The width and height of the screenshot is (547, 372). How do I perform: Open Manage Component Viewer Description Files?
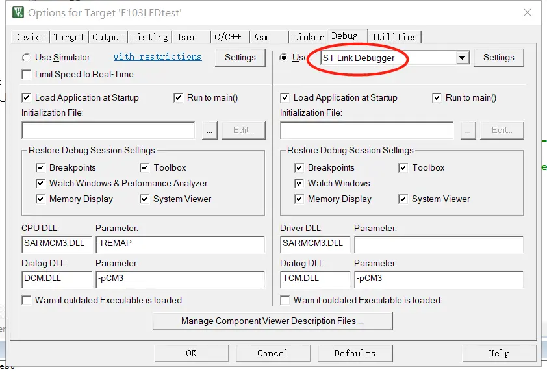[x=272, y=321]
